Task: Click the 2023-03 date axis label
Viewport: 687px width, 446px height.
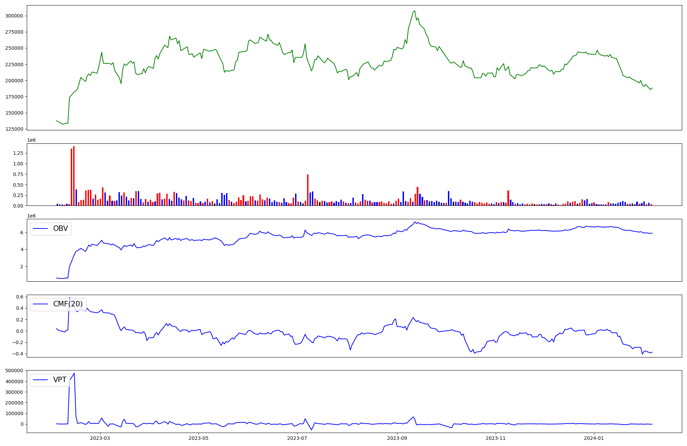Action: point(100,438)
